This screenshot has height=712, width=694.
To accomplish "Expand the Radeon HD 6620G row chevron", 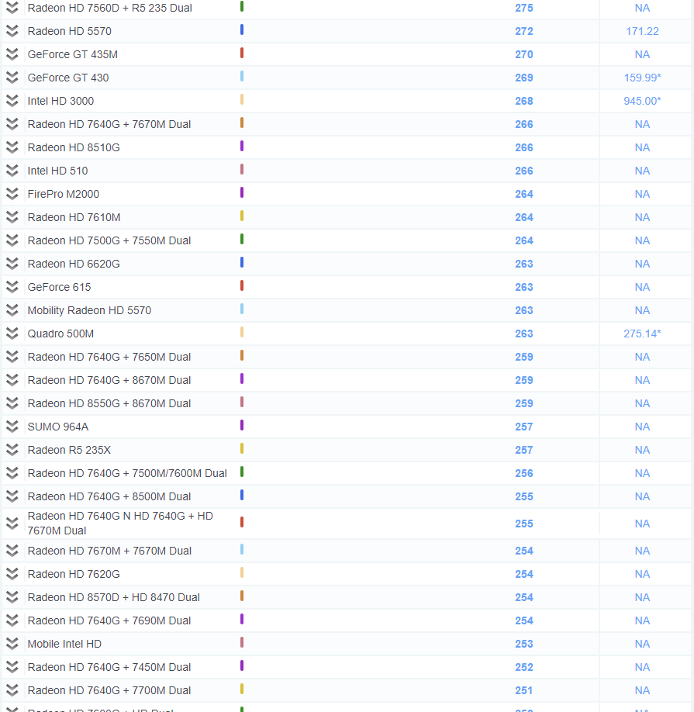I will pos(12,264).
